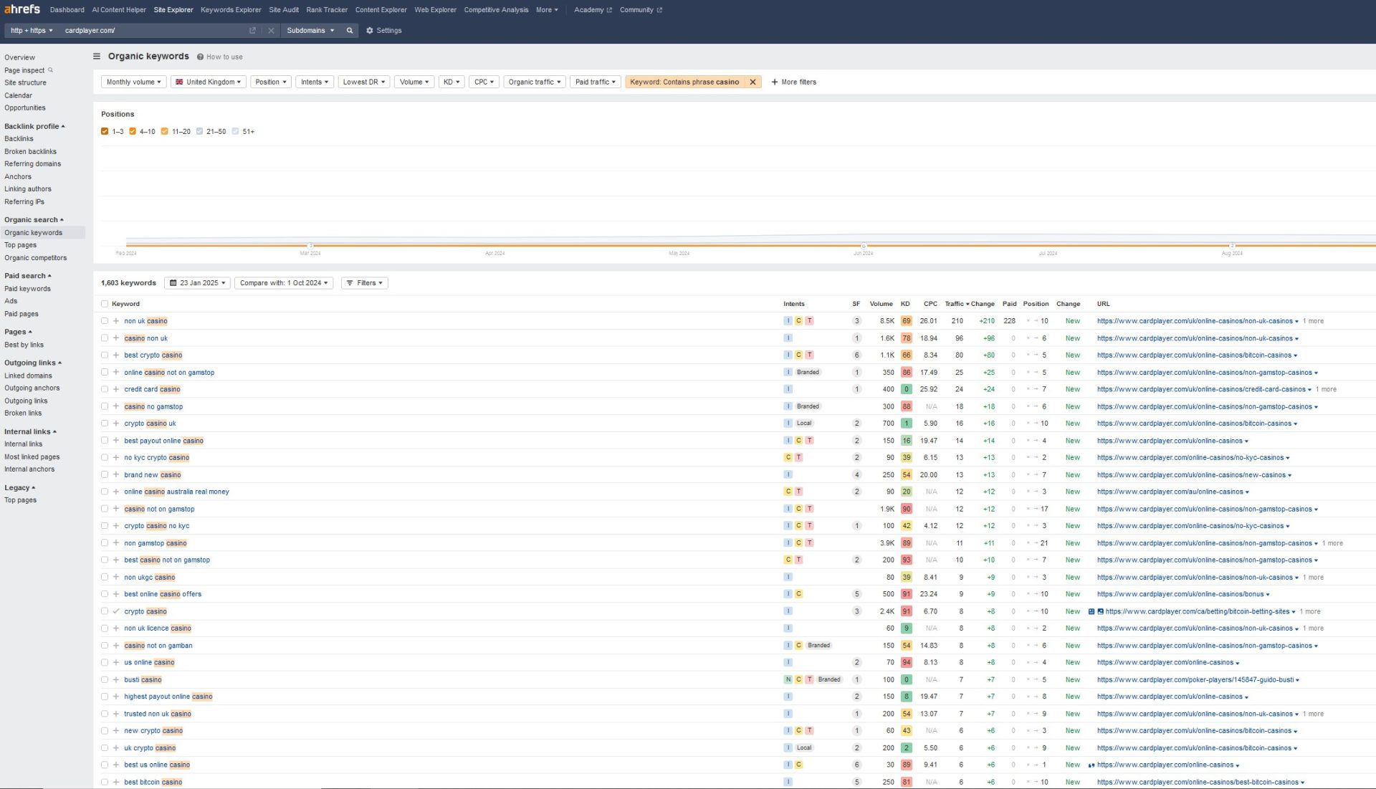Click plus icon for 'busti casino'
Viewport: 1376px width, 789px height.
pos(116,679)
